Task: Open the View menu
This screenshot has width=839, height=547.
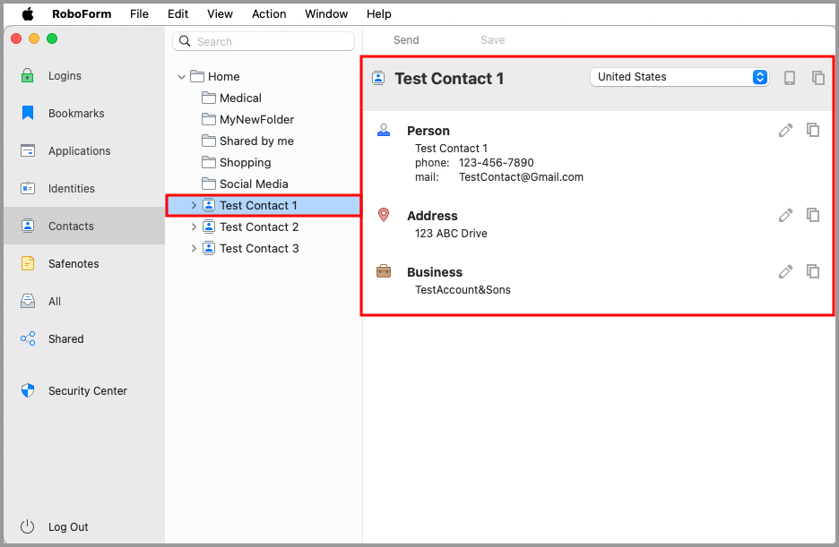Action: pyautogui.click(x=220, y=14)
